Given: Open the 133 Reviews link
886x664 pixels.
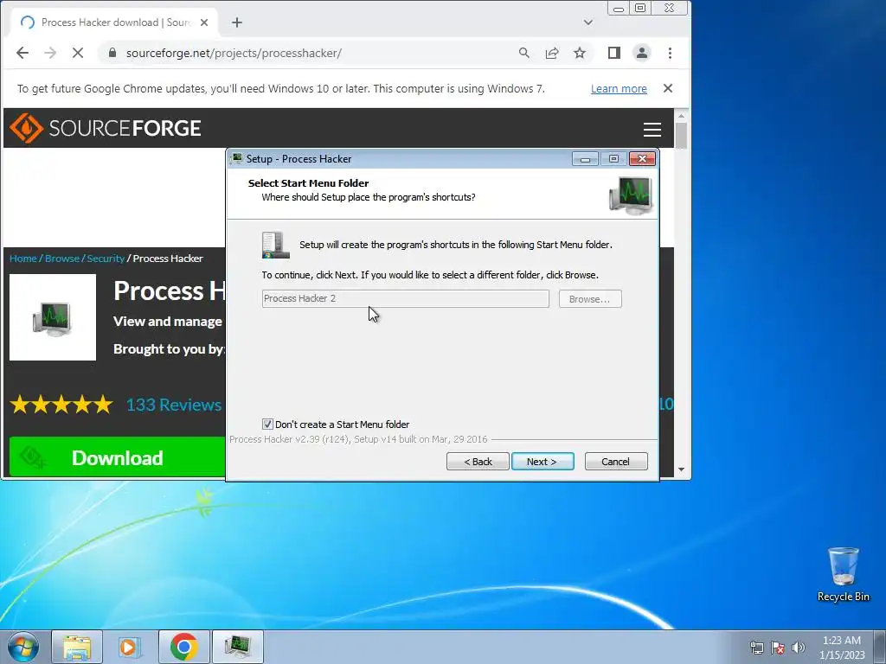Looking at the screenshot, I should 174,405.
